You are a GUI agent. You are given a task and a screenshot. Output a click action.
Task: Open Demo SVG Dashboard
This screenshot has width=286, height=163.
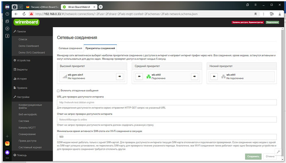[x=32, y=52]
